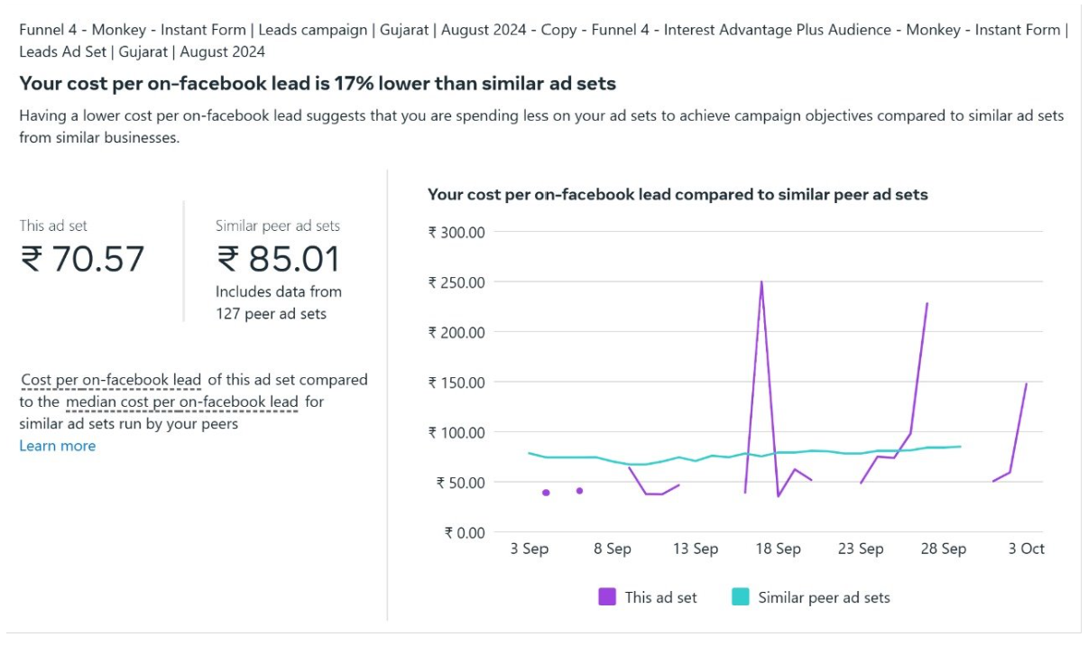Click the "18 Sep" x-axis label
The width and height of the screenshot is (1088, 646).
pos(778,549)
